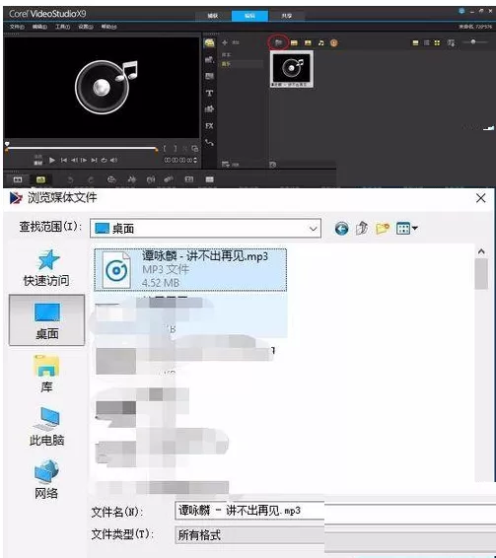Select the 谭咏麟 - 讲不出再见.mp3 file
Screen dimensions: 496x558
coord(190,270)
